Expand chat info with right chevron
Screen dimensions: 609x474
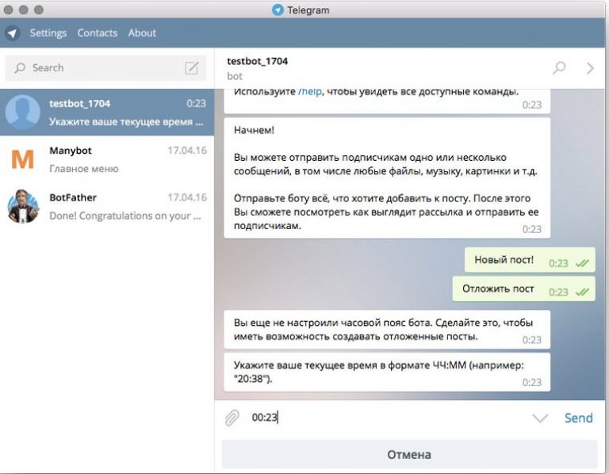tap(590, 68)
